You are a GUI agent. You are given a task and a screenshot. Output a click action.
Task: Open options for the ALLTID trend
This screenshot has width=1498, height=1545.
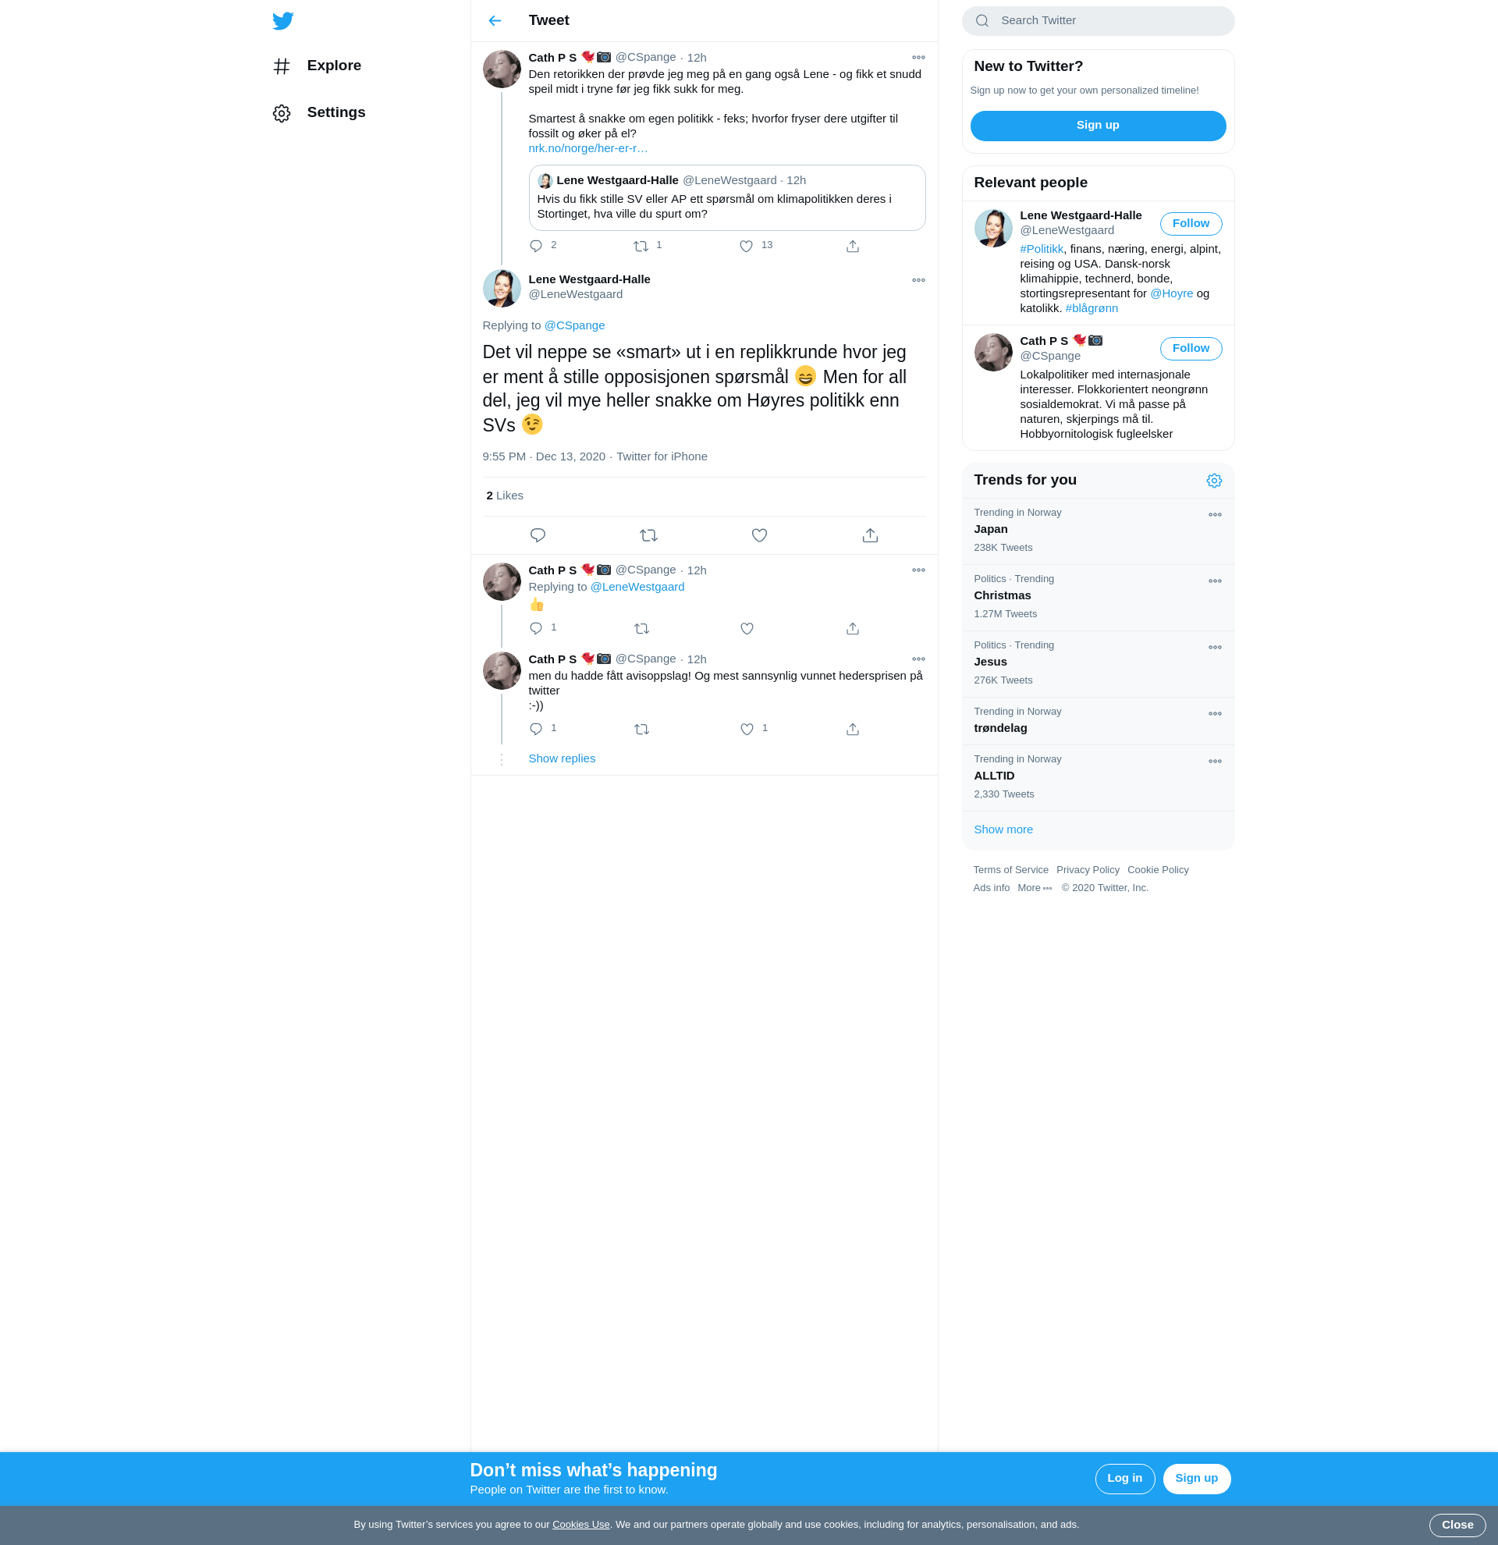pyautogui.click(x=1215, y=762)
